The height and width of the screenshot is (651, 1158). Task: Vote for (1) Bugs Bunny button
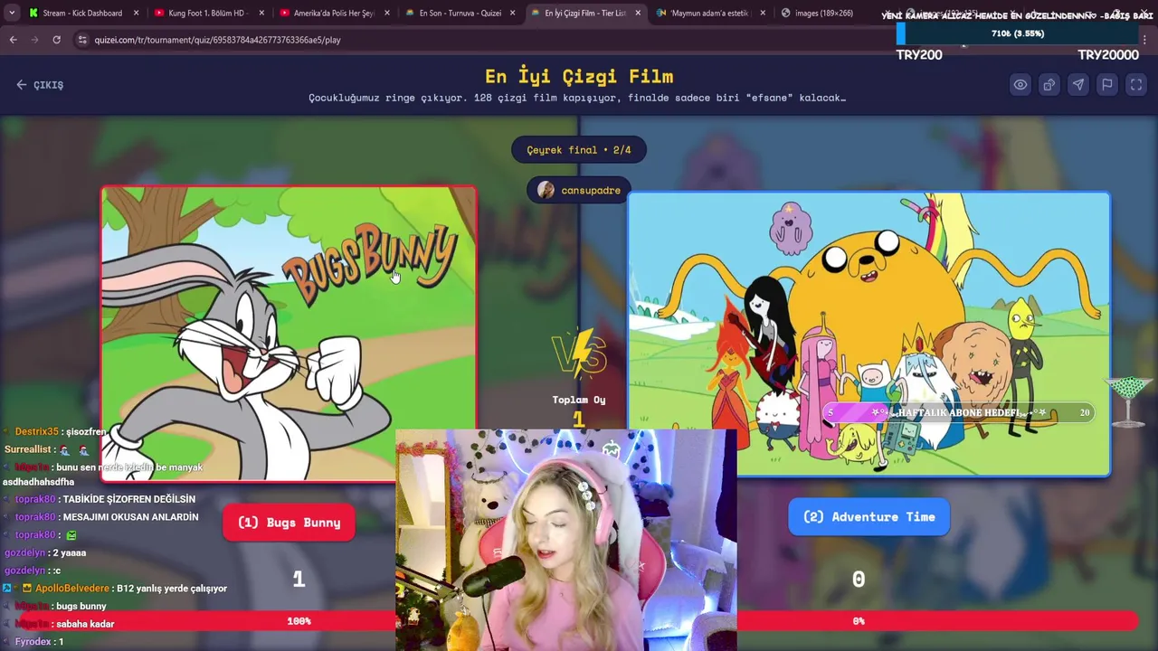point(289,523)
